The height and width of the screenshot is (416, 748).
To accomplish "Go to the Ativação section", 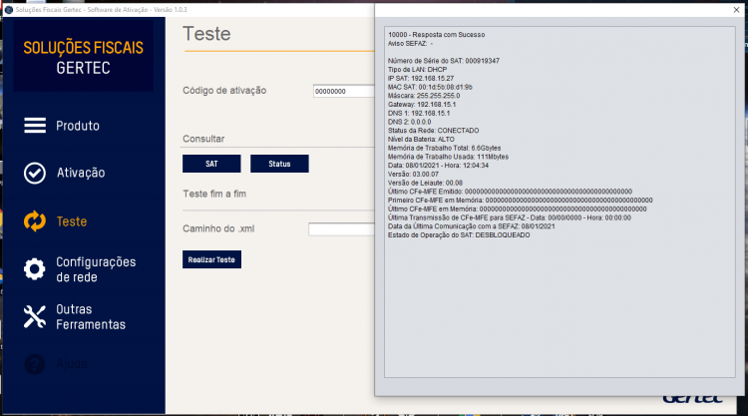I will tap(81, 173).
